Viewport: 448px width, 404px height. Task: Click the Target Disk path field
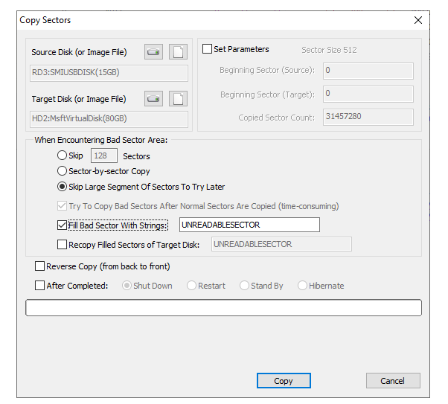109,120
